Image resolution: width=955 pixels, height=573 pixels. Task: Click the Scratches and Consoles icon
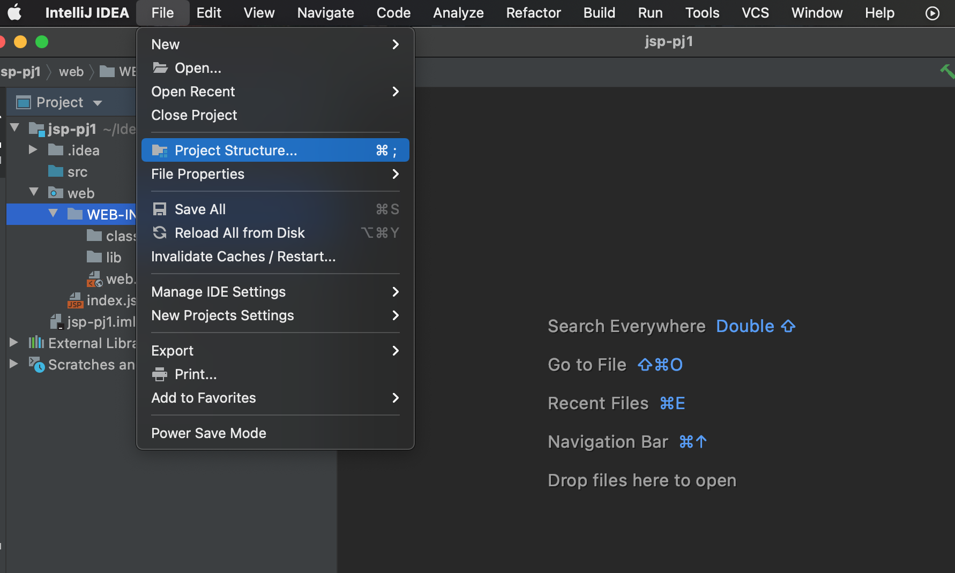coord(36,365)
